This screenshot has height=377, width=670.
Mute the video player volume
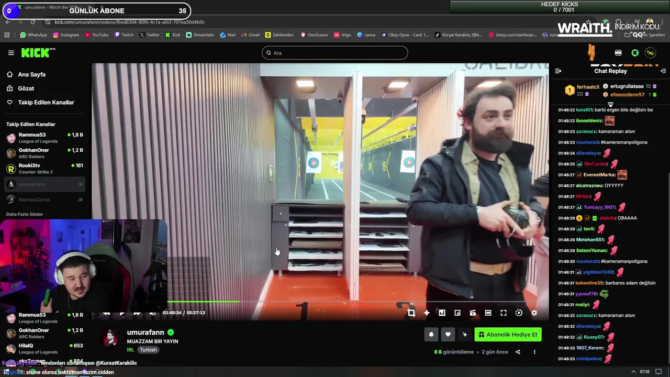152,313
